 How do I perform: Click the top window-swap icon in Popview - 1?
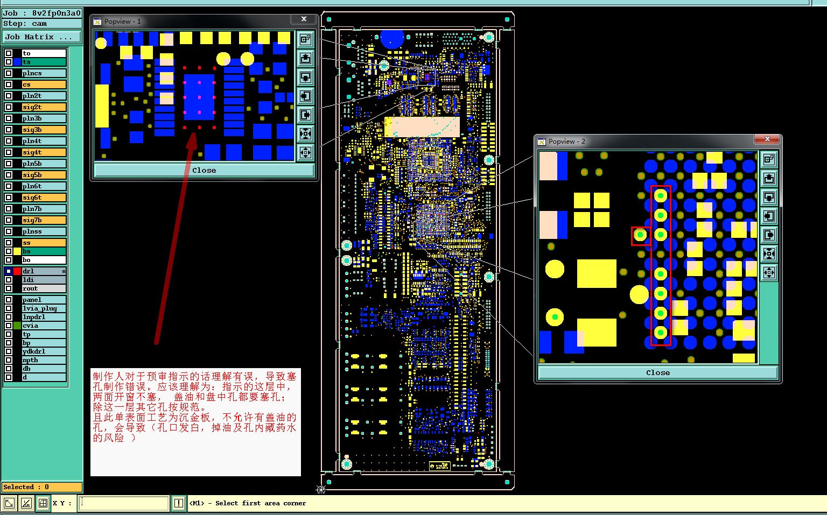pyautogui.click(x=305, y=39)
